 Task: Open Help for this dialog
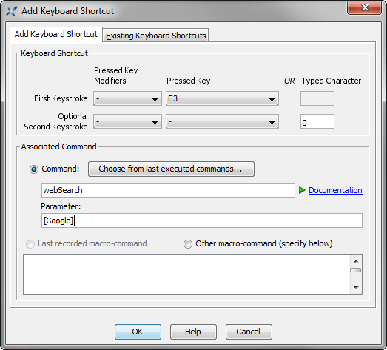coord(193,332)
